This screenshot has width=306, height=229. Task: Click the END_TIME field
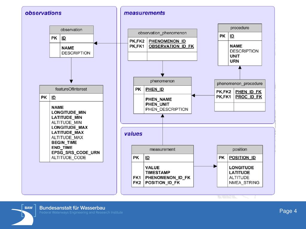pos(62,148)
